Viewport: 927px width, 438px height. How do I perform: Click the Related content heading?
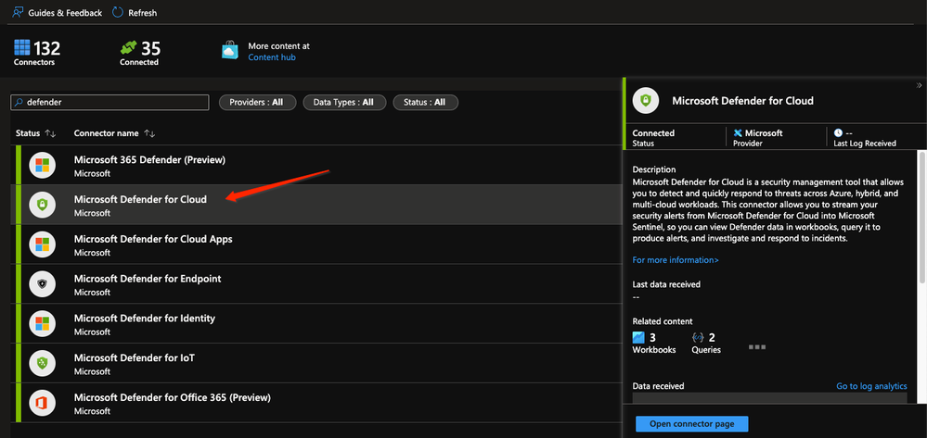pyautogui.click(x=663, y=321)
